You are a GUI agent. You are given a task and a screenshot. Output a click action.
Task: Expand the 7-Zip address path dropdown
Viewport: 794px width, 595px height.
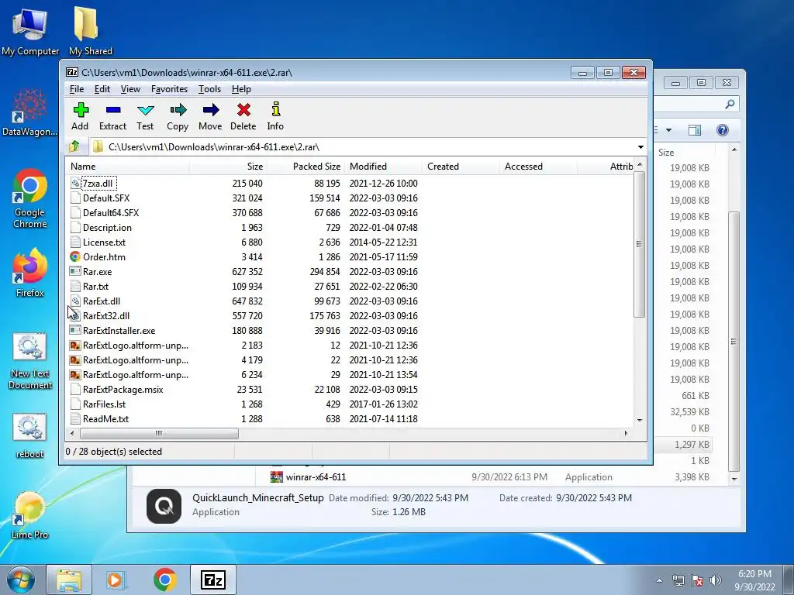(x=640, y=146)
